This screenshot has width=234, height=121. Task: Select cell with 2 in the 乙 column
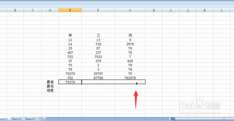point(98,65)
